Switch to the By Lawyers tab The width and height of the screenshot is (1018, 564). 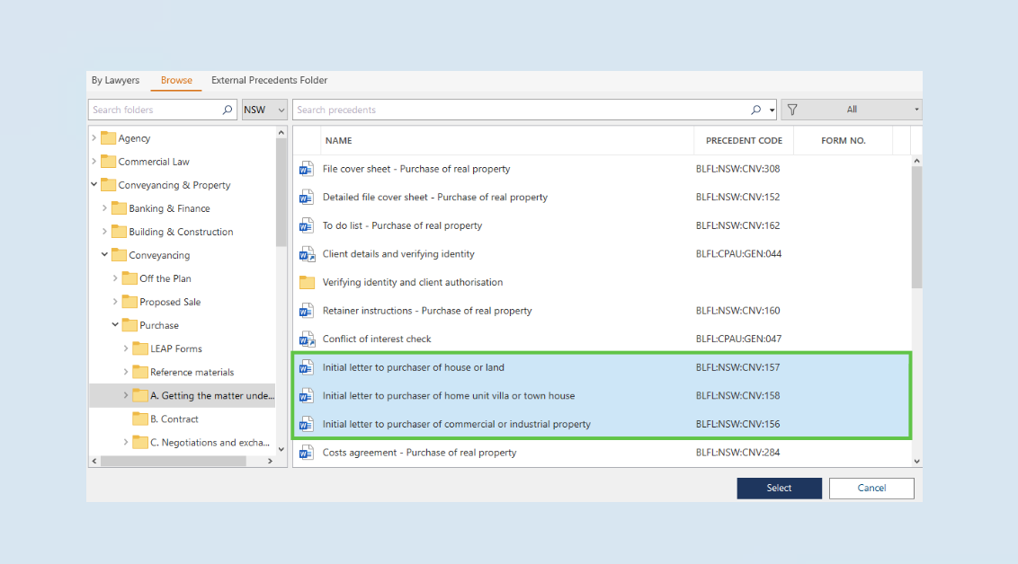pyautogui.click(x=115, y=80)
